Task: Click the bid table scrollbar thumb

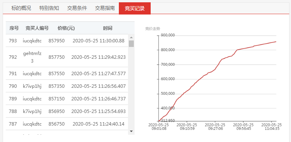Action: (x=132, y=44)
